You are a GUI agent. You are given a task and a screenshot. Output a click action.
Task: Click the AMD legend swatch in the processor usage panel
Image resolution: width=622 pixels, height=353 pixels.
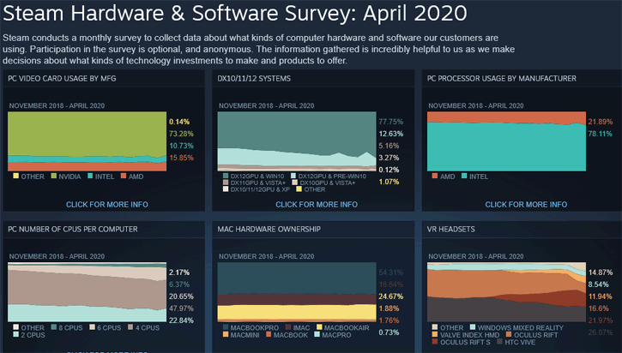(434, 176)
